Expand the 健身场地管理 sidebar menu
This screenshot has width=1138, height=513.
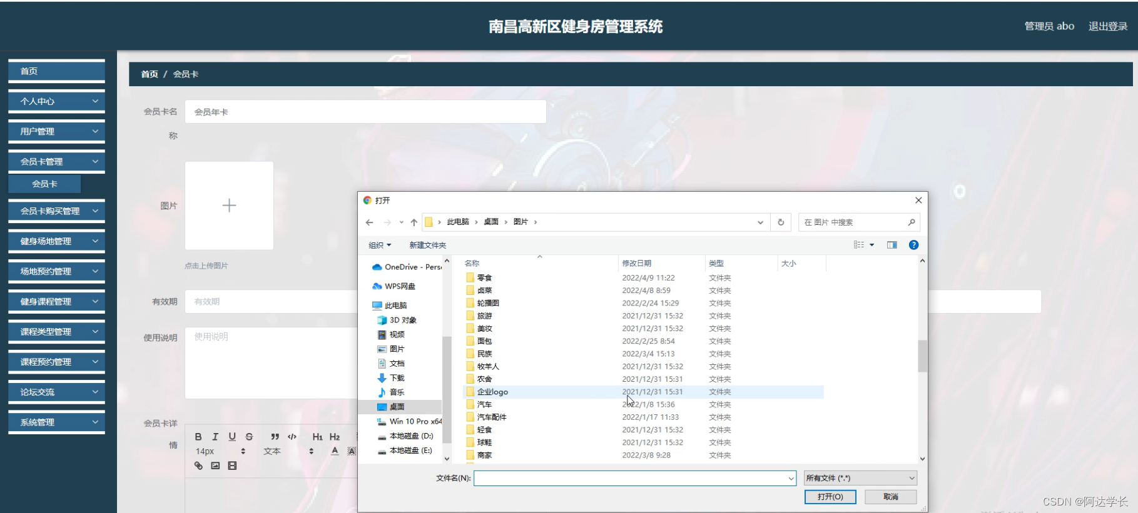pos(56,241)
